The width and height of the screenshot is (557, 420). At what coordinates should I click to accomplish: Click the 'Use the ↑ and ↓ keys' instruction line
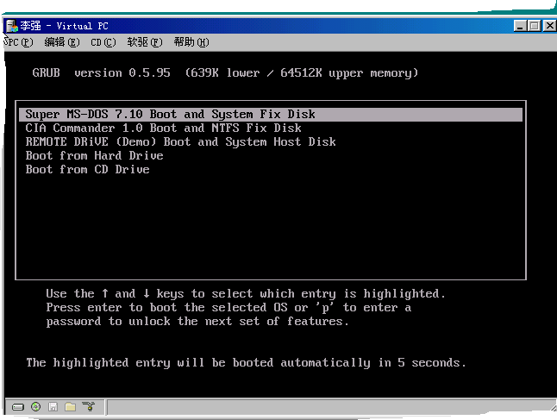click(x=246, y=294)
